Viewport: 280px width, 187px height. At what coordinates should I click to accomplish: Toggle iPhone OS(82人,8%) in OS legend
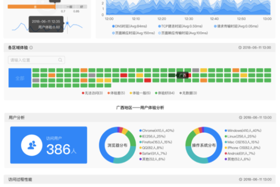coord(243,148)
